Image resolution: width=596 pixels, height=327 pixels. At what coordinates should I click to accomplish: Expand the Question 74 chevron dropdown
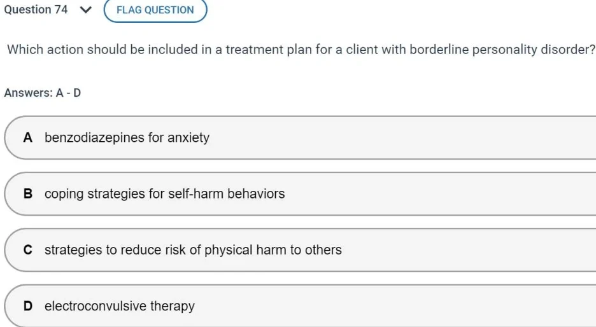tap(87, 10)
